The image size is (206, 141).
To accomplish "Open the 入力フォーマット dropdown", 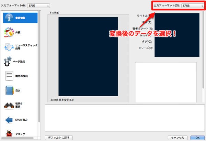I will [x=38, y=6].
